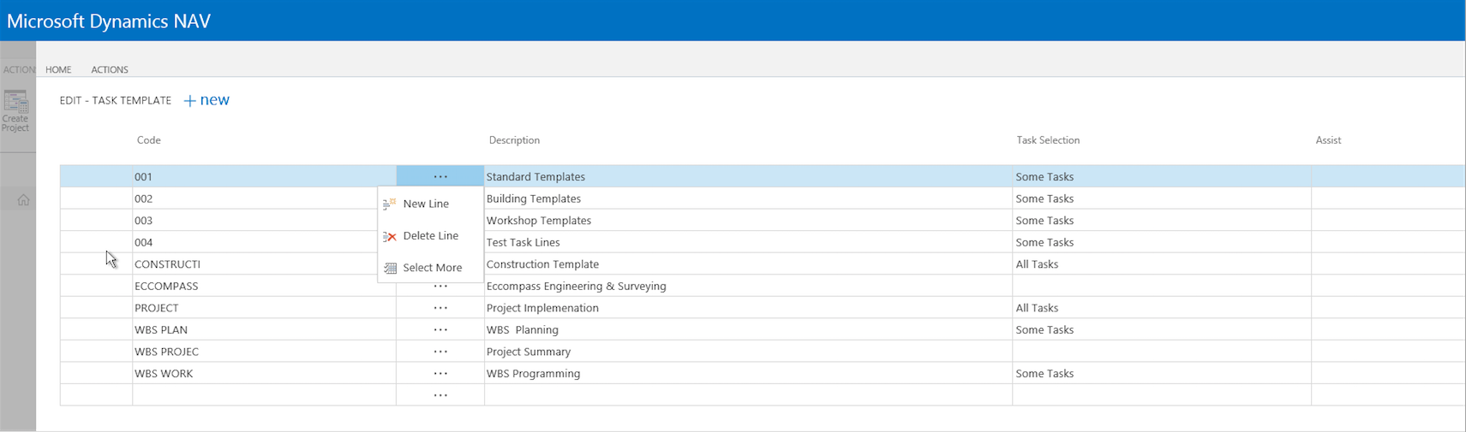This screenshot has height=432, width=1466.
Task: Switch to the HOME ribbon tab
Action: [58, 69]
